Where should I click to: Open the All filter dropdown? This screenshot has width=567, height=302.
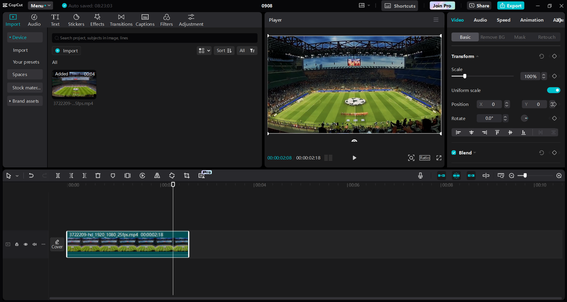247,50
